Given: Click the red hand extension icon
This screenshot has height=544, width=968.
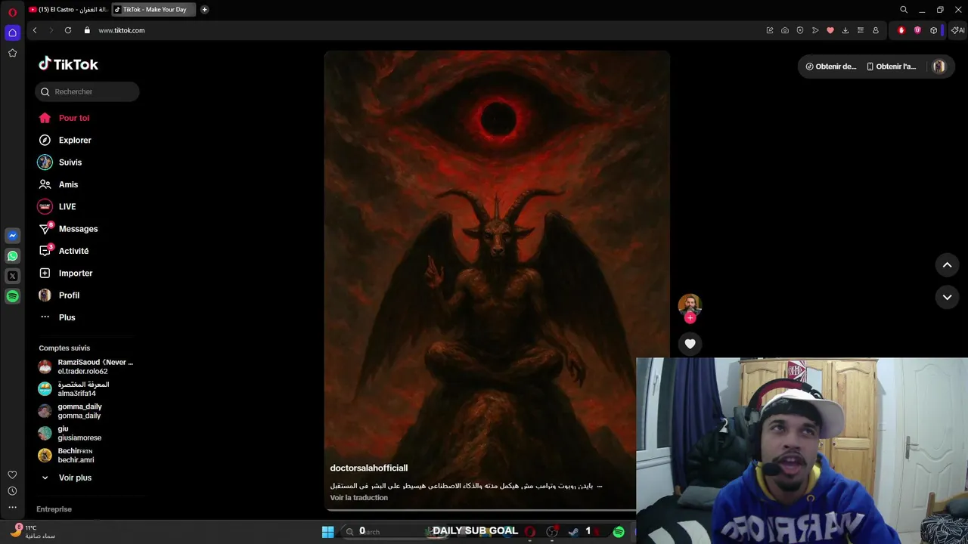Looking at the screenshot, I should tap(901, 30).
